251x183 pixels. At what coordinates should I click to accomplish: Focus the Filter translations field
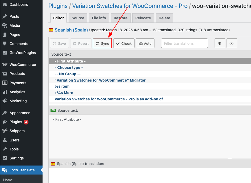pos(185,43)
